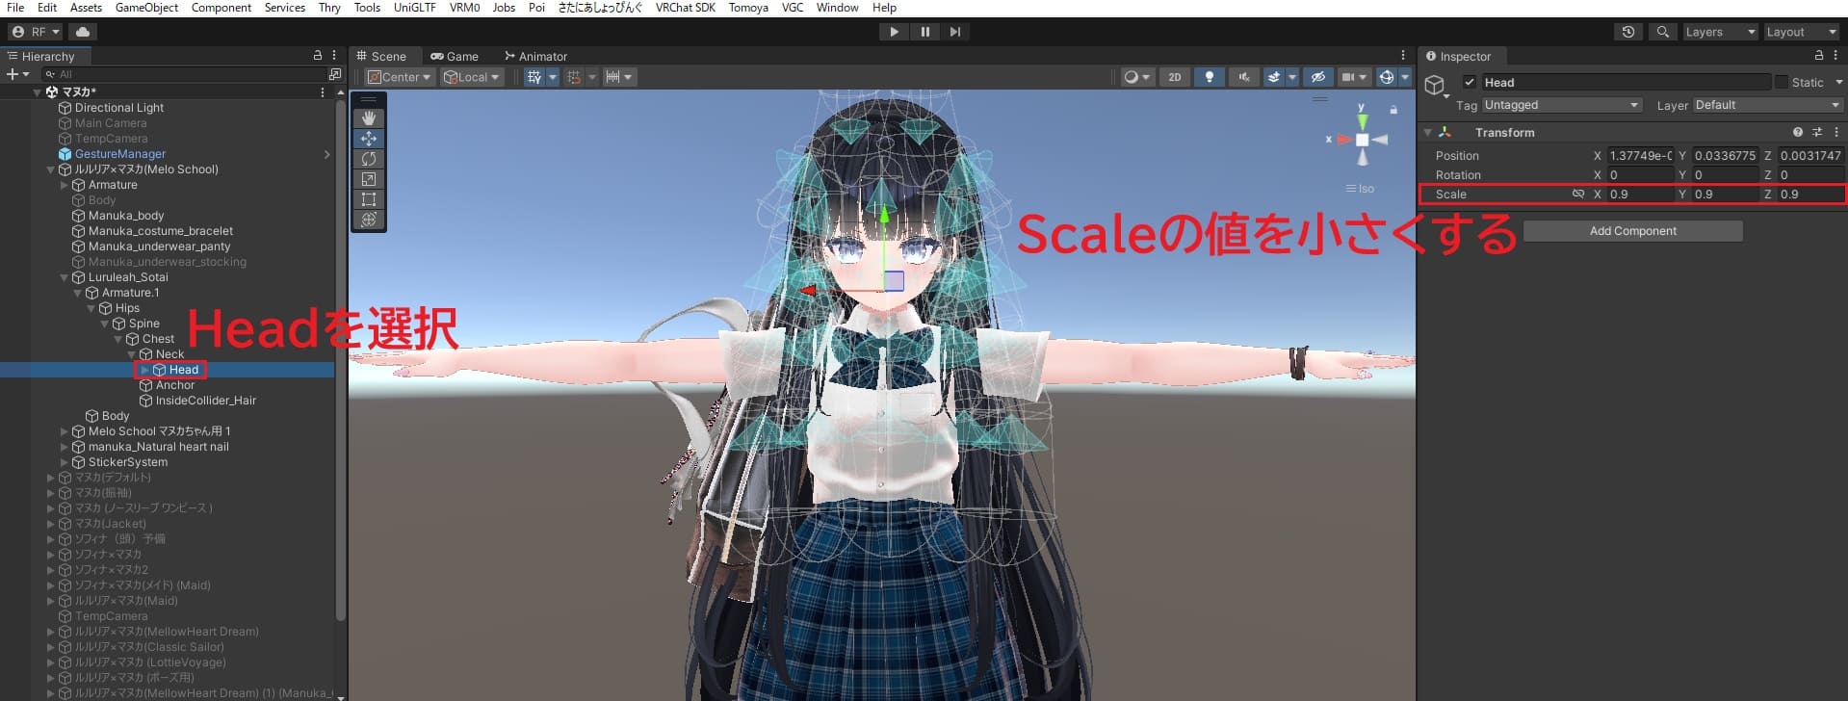
Task: Click the Position Y value field
Action: 1725,155
